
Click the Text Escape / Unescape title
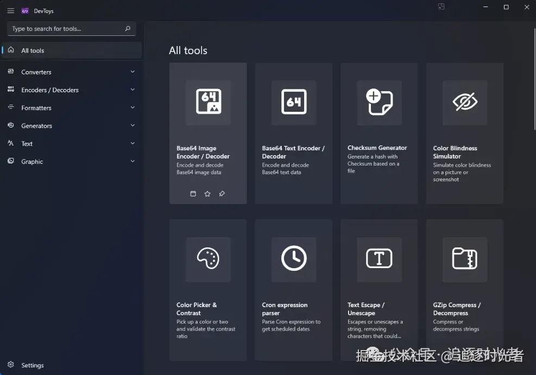pos(366,309)
